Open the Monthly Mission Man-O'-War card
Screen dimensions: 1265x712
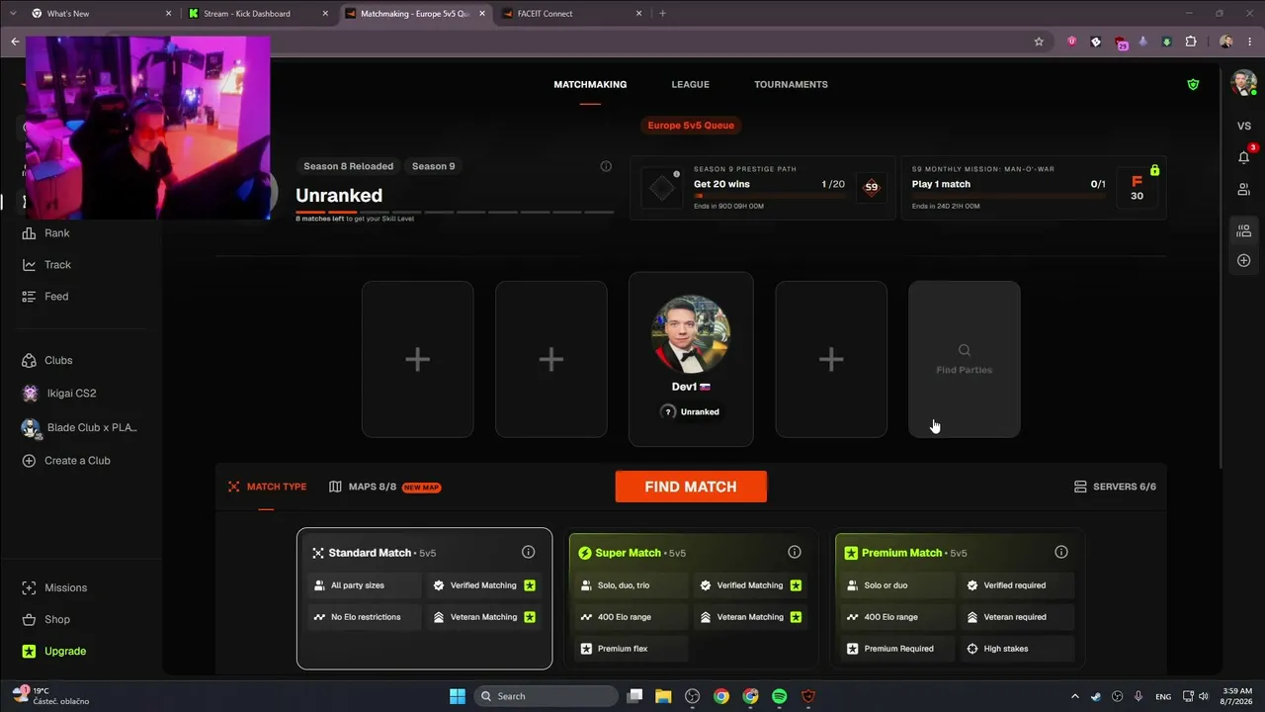pos(1034,188)
